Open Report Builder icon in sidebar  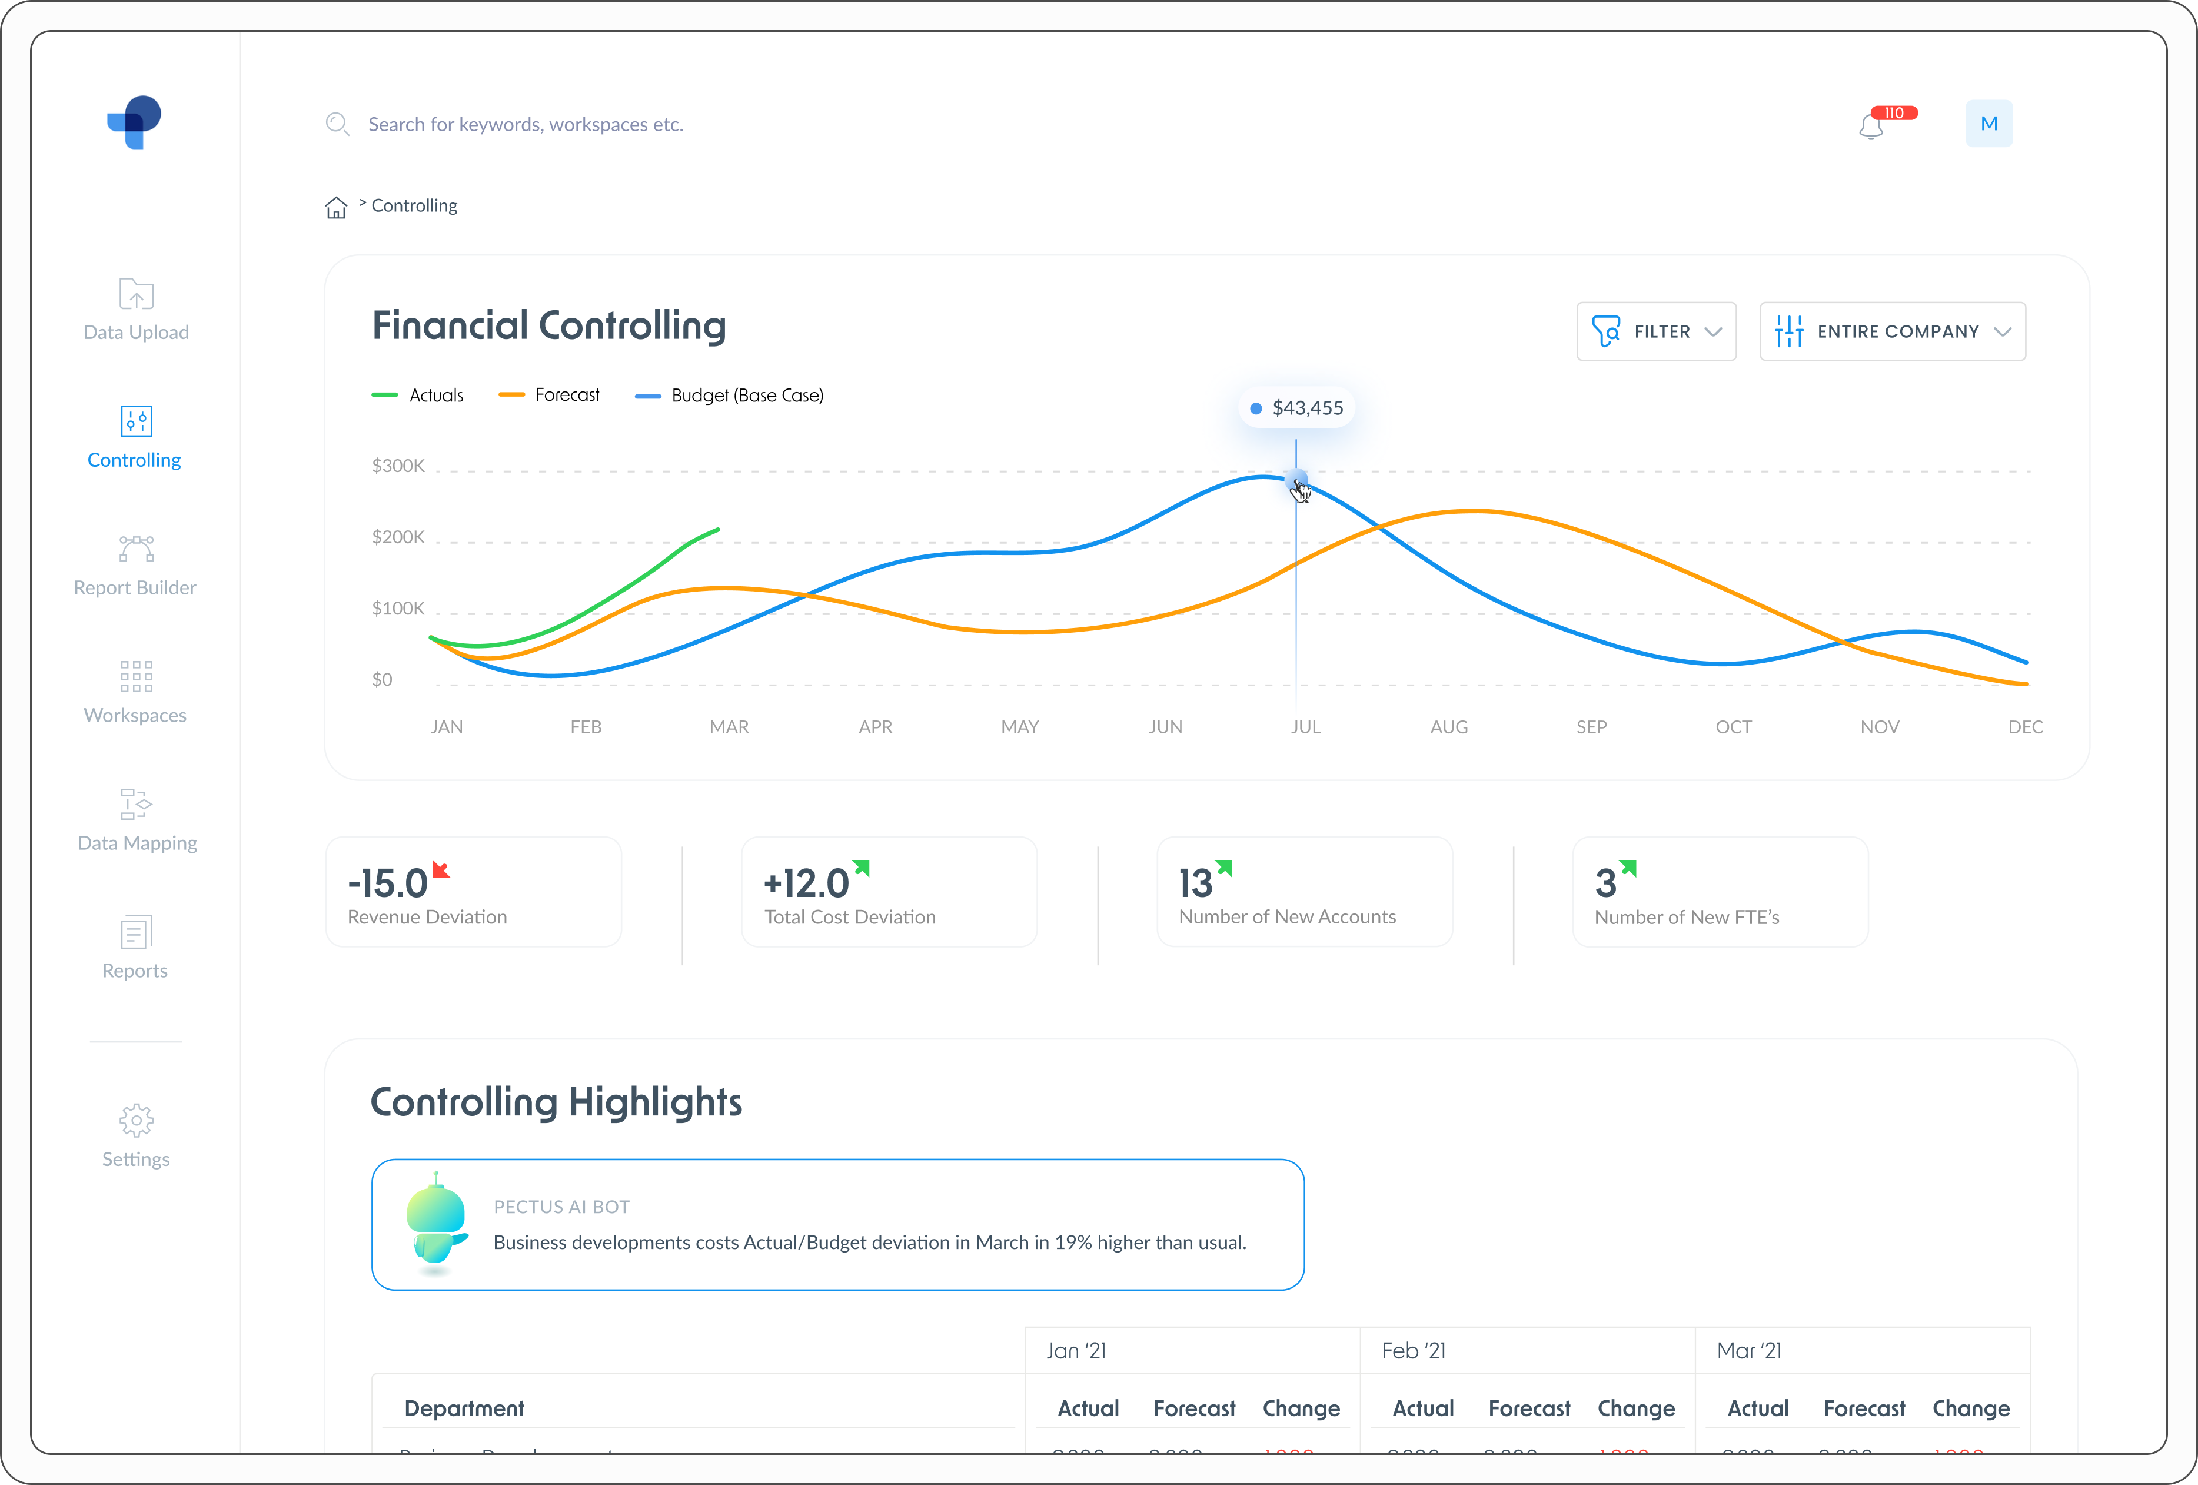pos(136,549)
